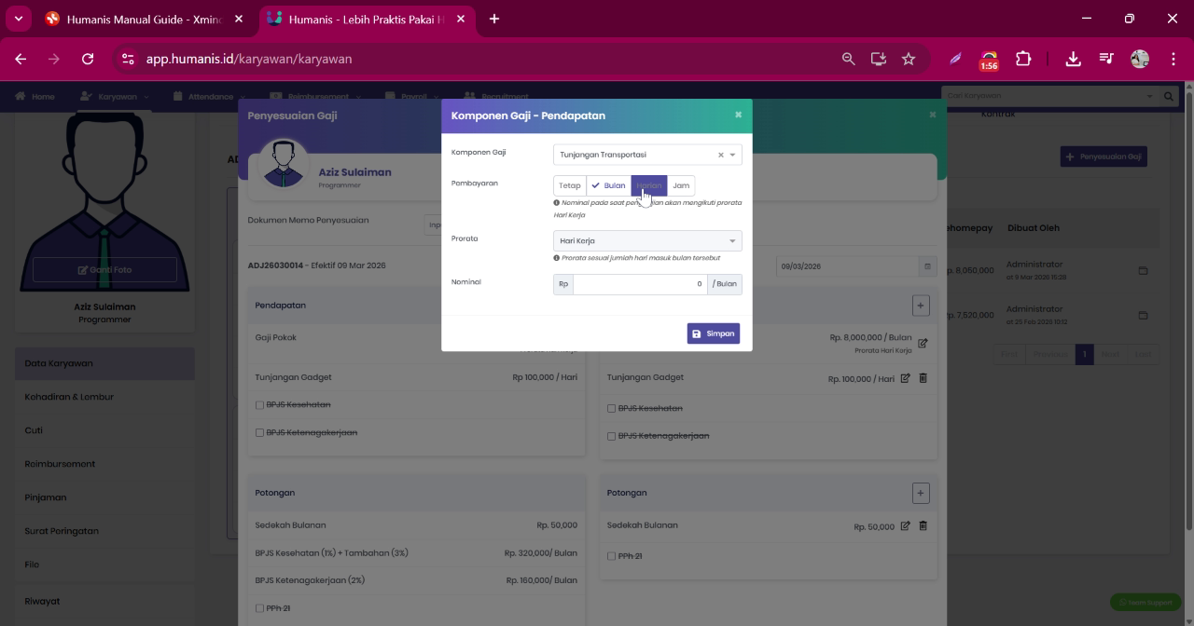Image resolution: width=1194 pixels, height=626 pixels.
Task: Open Chrome three-dot menu
Action: pyautogui.click(x=1173, y=59)
